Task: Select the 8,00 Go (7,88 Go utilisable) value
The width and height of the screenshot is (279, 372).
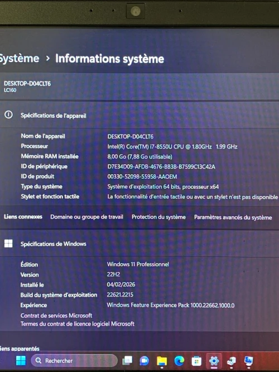Action: [140, 156]
